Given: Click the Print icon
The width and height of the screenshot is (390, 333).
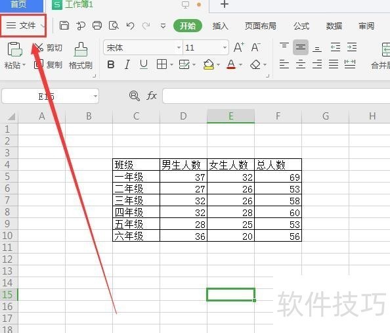Looking at the screenshot, I should 97,26.
